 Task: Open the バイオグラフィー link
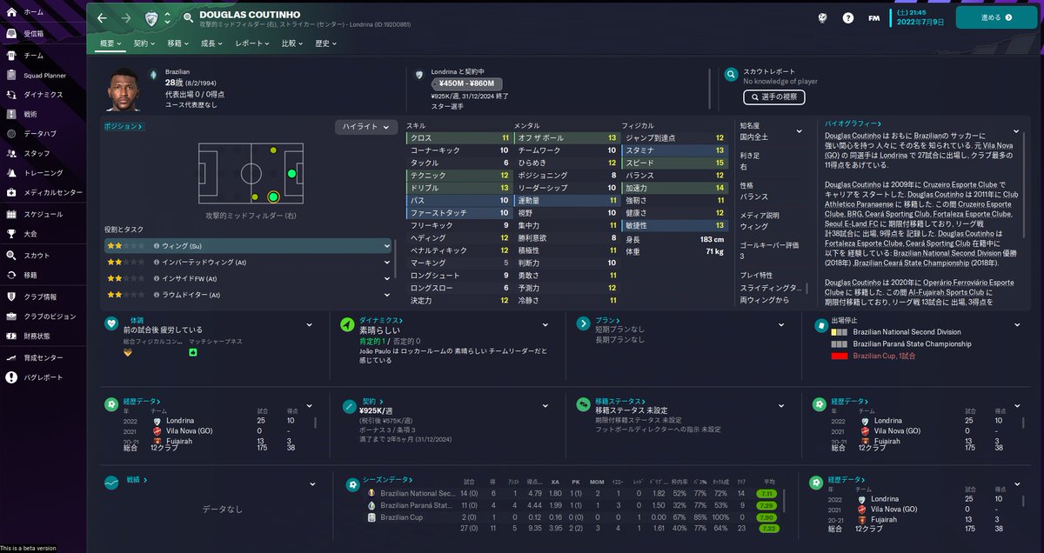point(853,124)
